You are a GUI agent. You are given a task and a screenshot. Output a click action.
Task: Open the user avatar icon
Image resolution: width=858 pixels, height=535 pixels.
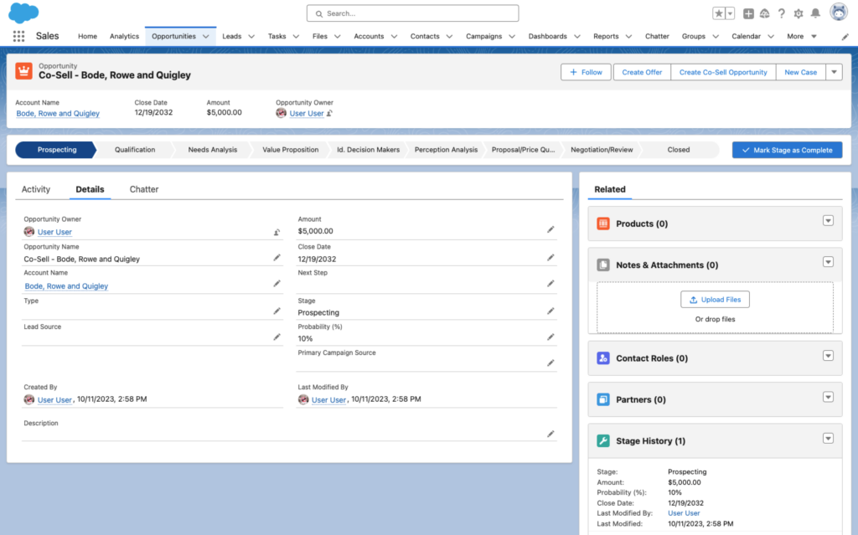point(839,12)
